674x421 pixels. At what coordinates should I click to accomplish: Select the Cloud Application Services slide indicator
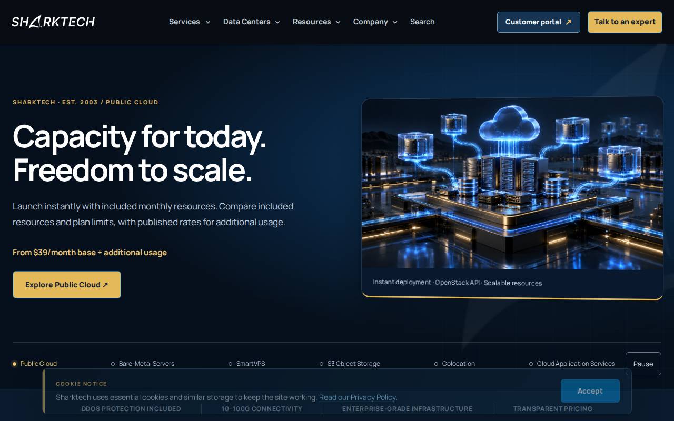pos(572,364)
